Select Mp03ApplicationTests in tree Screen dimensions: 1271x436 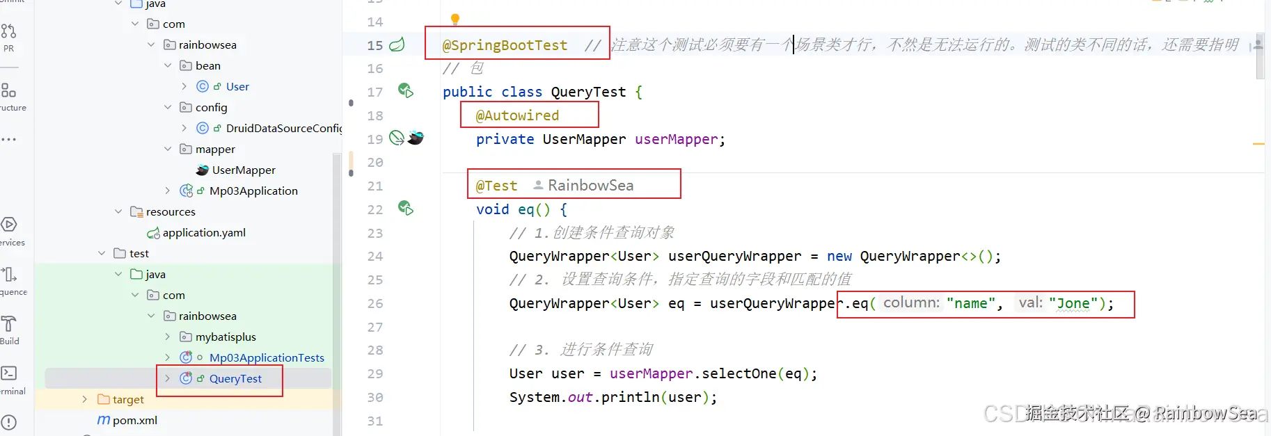coord(267,357)
